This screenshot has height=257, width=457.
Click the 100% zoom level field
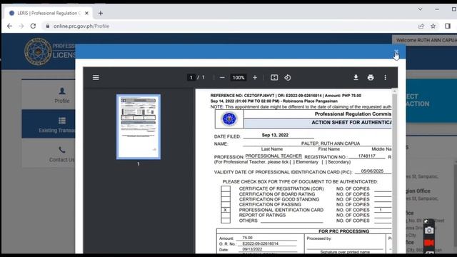pyautogui.click(x=238, y=78)
